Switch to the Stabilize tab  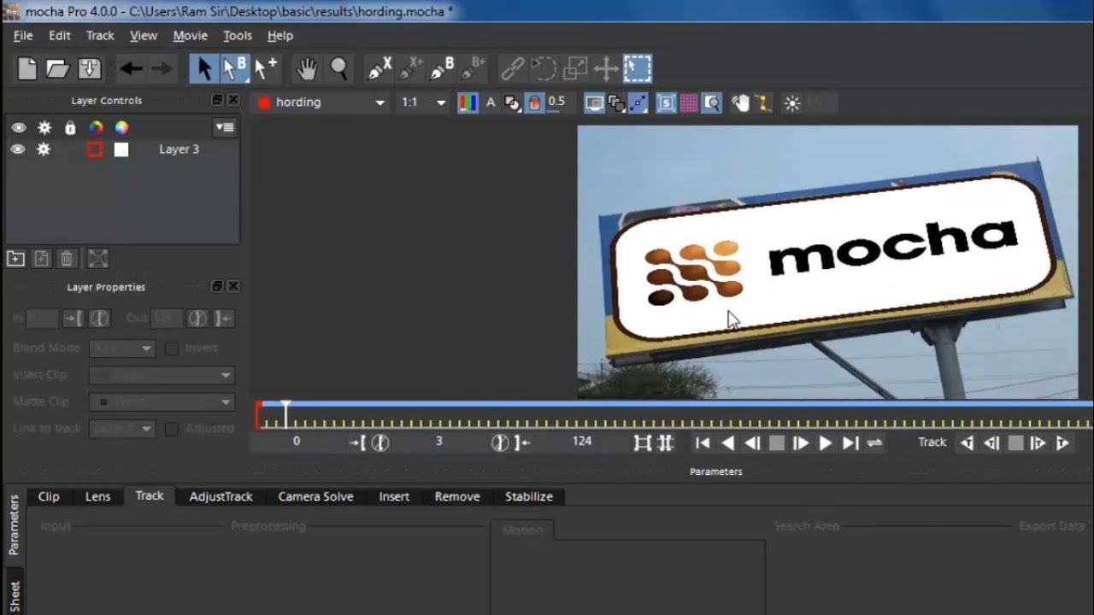[529, 496]
